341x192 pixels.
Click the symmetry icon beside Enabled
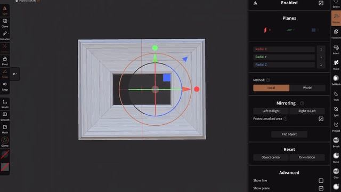point(255,3)
